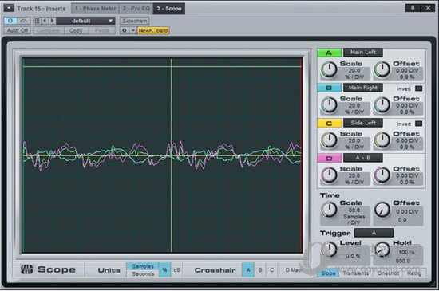This screenshot has height=291, width=439.
Task: Open the Track 15 Inserts dropdown arrow
Action: click(x=9, y=8)
